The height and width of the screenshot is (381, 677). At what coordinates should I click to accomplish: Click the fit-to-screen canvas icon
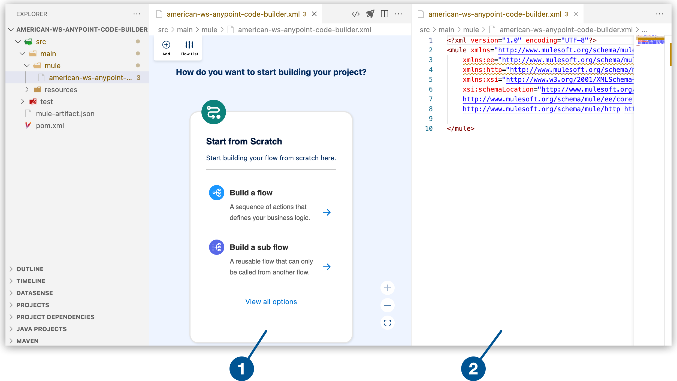387,323
